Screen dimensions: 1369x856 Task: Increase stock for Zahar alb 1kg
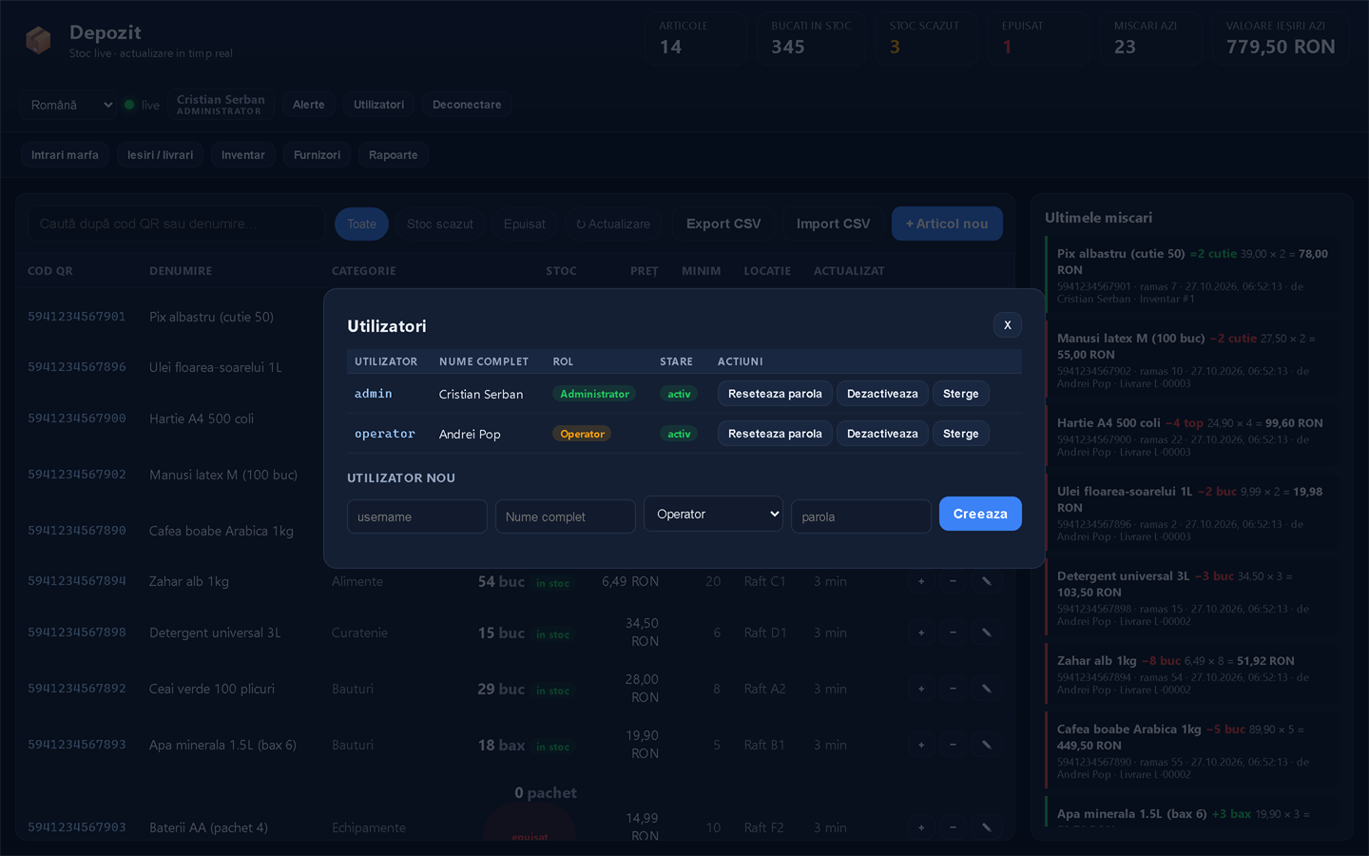coord(921,581)
